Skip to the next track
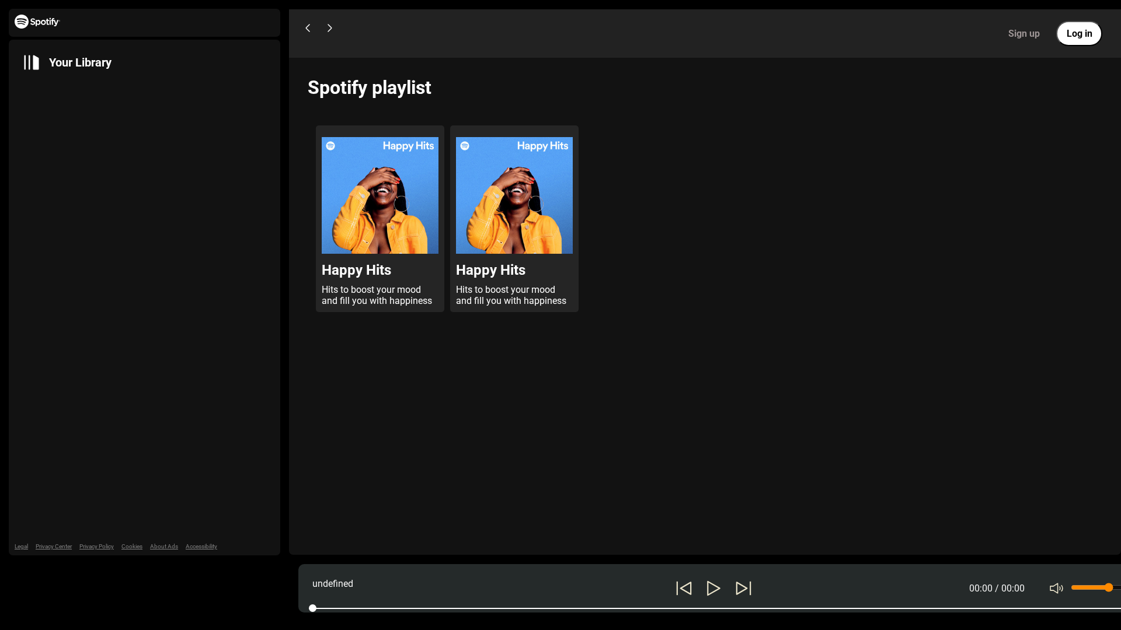 743,588
